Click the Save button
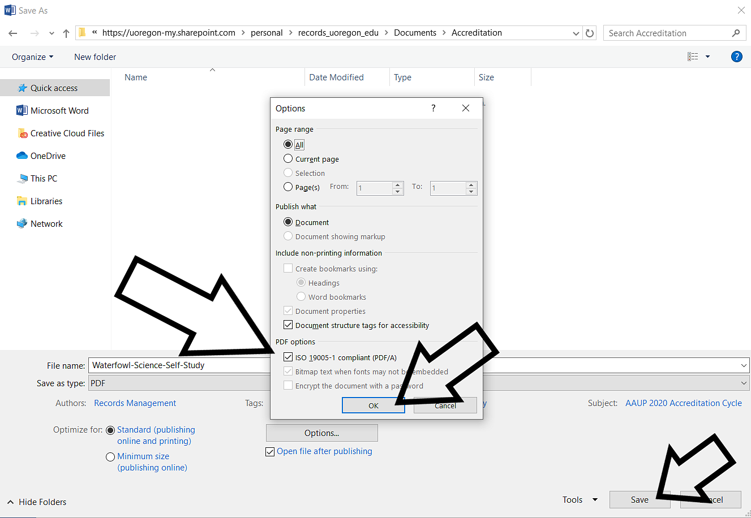The height and width of the screenshot is (518, 751). [640, 500]
